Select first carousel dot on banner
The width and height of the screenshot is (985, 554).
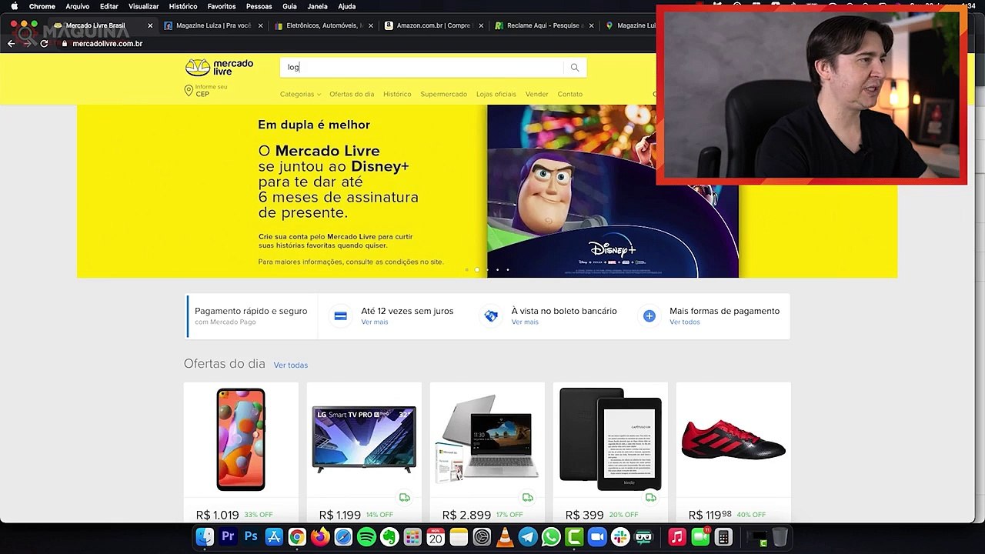(x=466, y=270)
